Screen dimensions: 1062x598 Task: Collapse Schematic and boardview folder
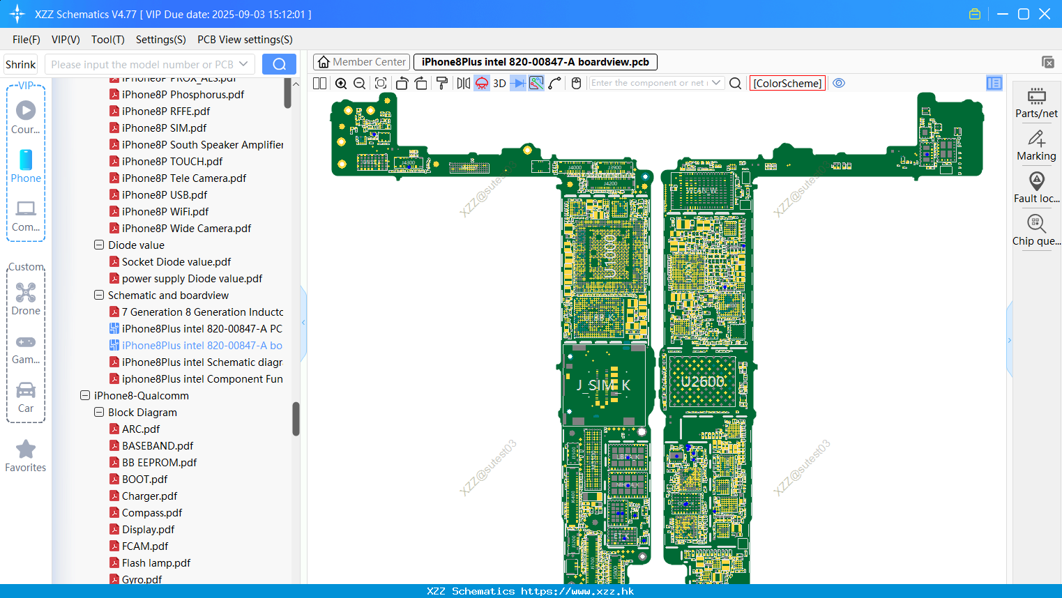tap(99, 296)
